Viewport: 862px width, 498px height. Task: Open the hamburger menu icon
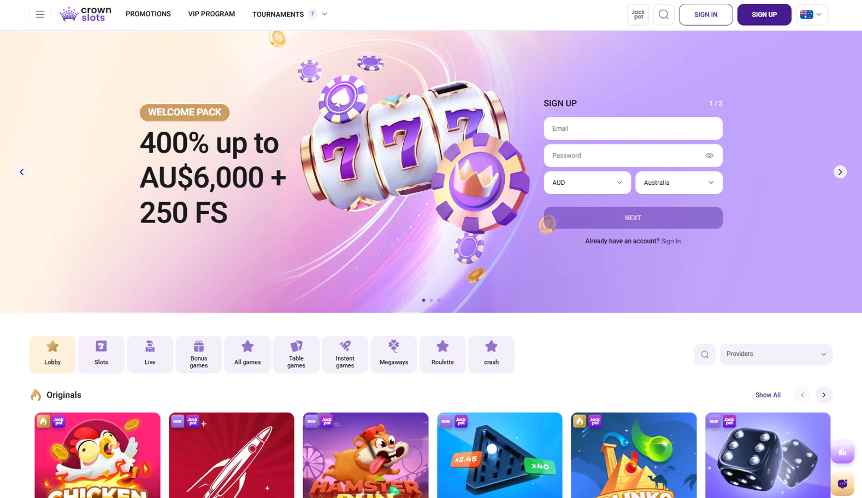(40, 15)
